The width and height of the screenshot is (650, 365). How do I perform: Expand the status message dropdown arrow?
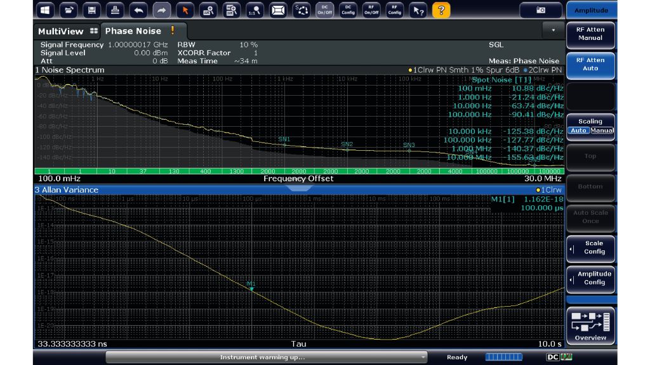pos(423,357)
